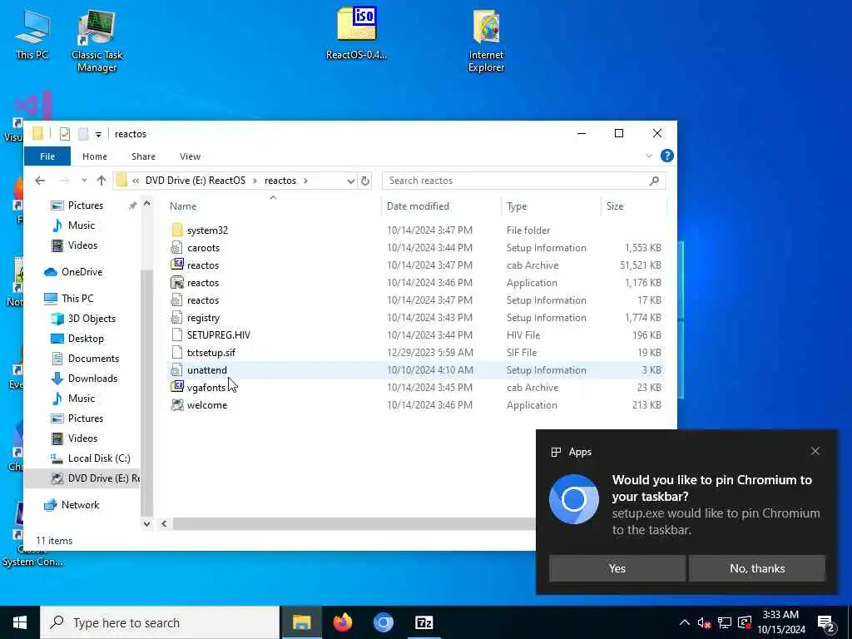Open address bar history dropdown
Image resolution: width=852 pixels, height=639 pixels.
tap(351, 181)
